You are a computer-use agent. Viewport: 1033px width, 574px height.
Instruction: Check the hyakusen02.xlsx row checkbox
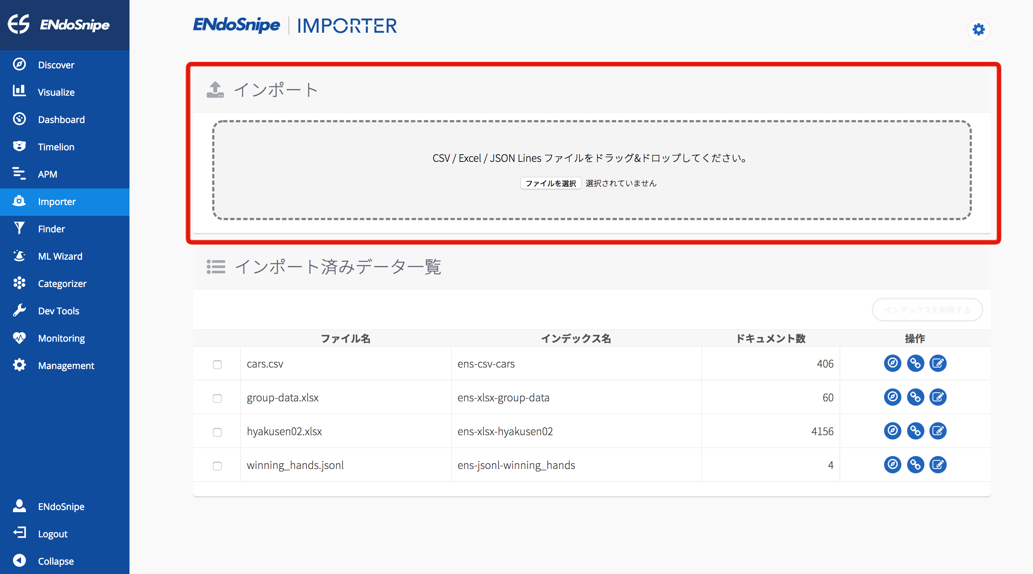(x=217, y=432)
